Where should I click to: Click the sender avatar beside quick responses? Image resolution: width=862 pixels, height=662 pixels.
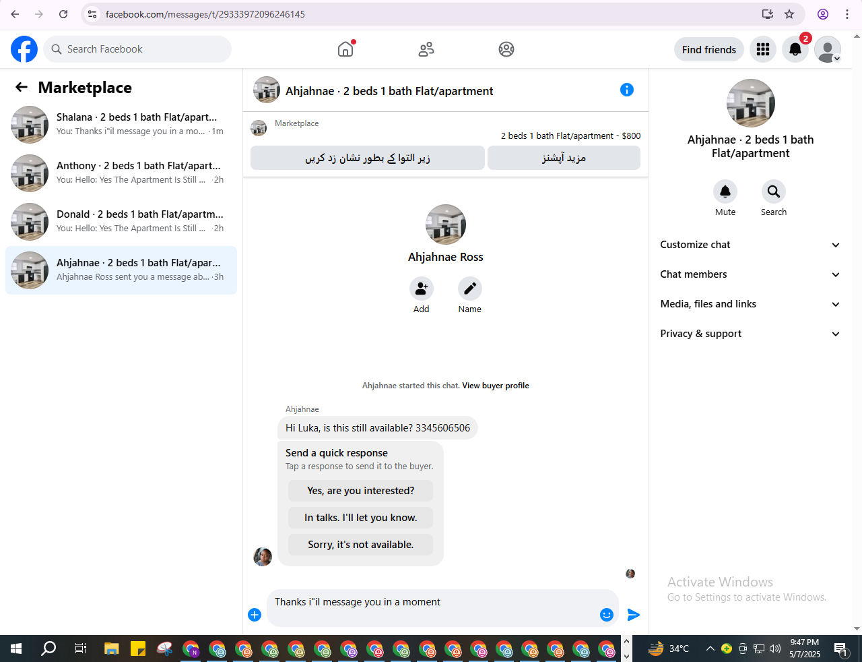click(263, 557)
